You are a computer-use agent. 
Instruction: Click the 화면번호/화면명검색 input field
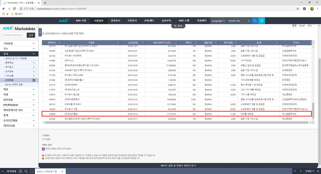tap(15, 35)
